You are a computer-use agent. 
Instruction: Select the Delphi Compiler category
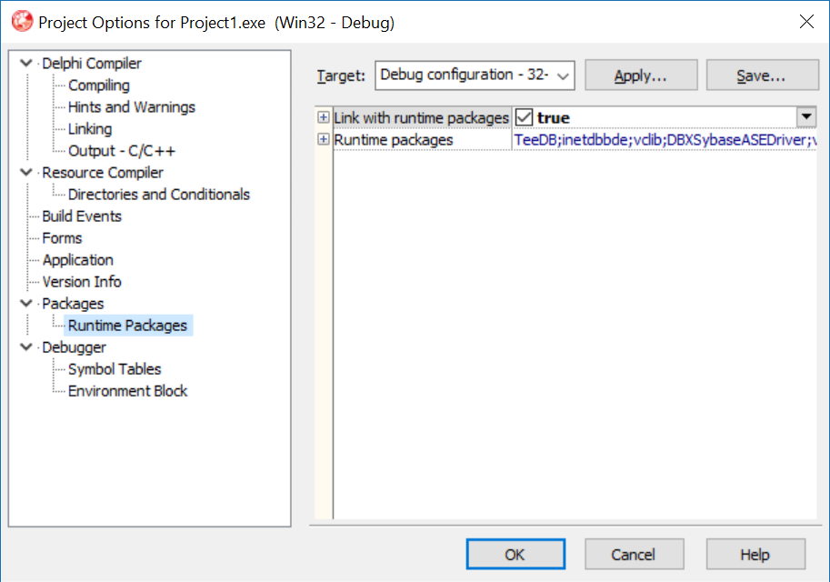pos(92,64)
